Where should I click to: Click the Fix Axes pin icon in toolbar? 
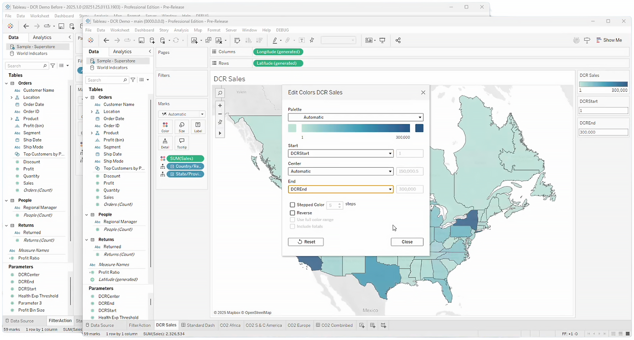[x=312, y=40]
